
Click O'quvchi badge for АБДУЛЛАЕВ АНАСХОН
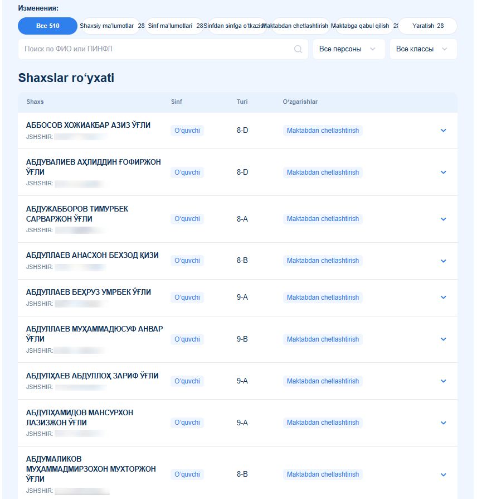pyautogui.click(x=187, y=261)
